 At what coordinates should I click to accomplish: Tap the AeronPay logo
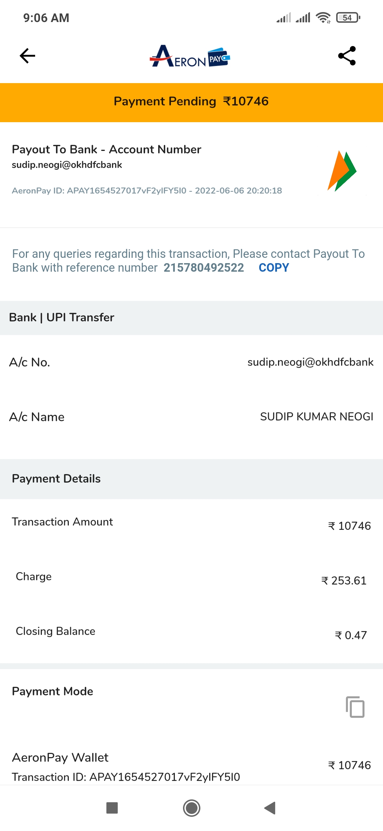click(190, 56)
